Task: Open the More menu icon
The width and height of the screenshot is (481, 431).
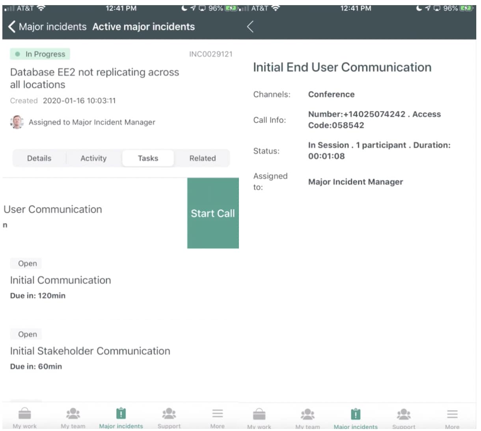Action: (217, 412)
